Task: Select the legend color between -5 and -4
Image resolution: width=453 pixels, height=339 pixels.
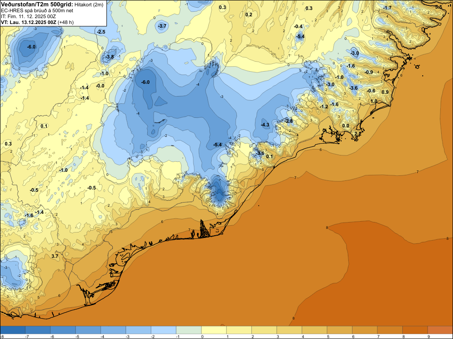Action: [x=88, y=330]
